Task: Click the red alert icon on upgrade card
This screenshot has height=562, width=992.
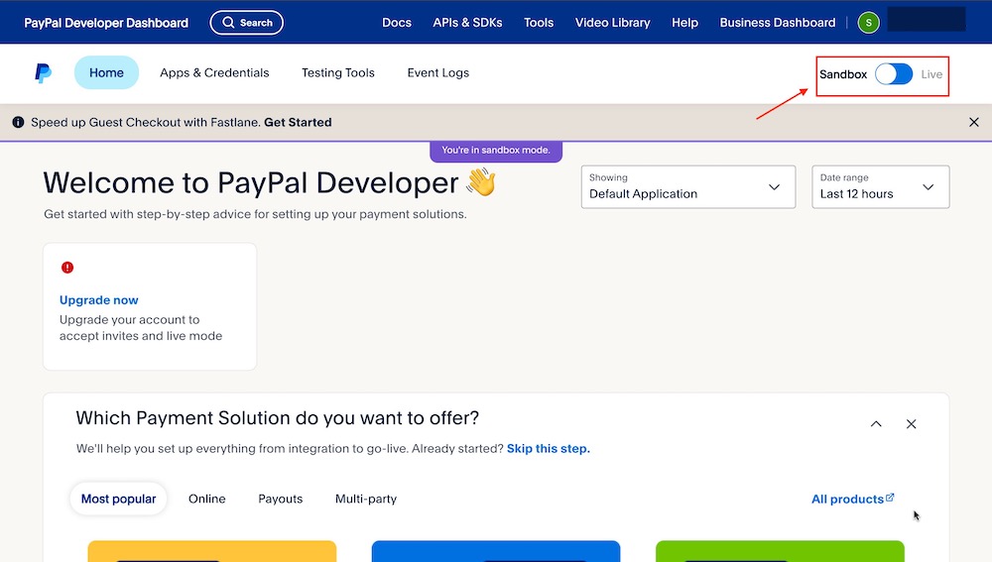Action: coord(67,268)
